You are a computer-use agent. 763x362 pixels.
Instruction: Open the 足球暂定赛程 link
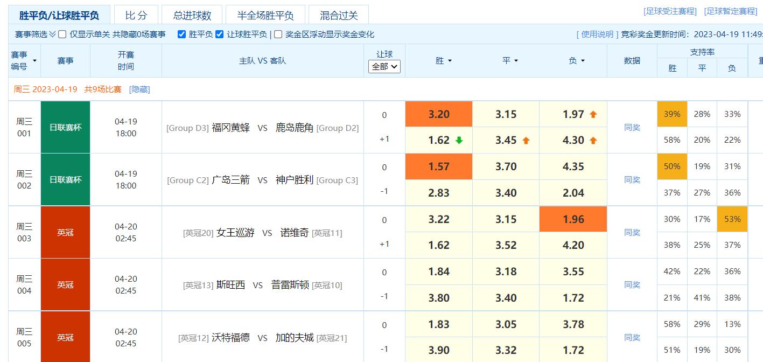(x=730, y=10)
